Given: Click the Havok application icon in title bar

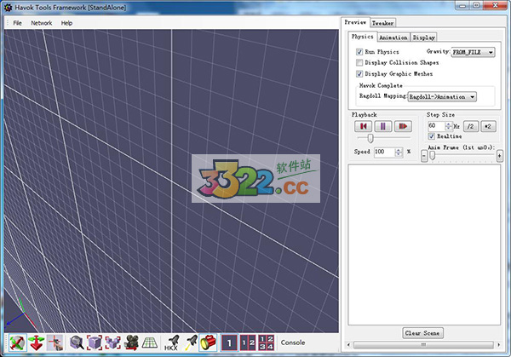Looking at the screenshot, I should coord(8,7).
